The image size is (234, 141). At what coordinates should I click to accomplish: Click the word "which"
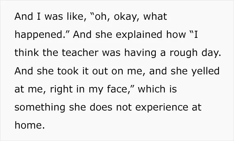pyautogui.click(x=151, y=89)
